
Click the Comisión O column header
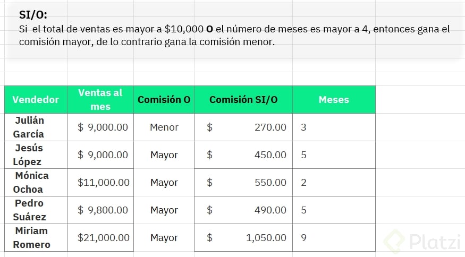click(x=164, y=99)
